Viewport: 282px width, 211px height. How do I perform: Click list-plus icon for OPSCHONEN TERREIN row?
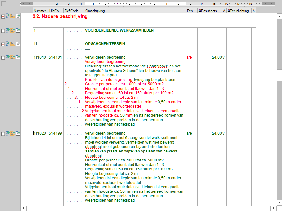coord(18,44)
